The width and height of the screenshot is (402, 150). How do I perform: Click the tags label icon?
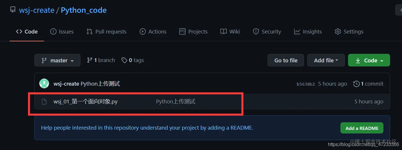124,60
